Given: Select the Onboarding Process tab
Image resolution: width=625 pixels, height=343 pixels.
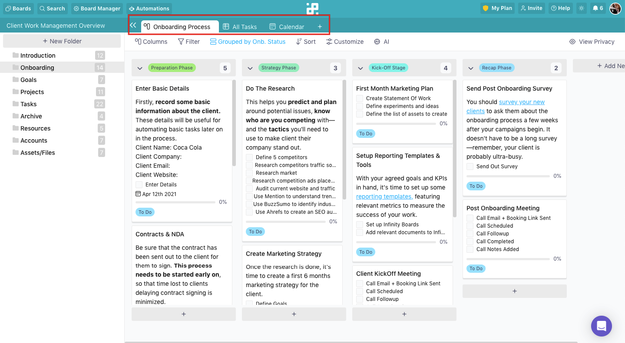Looking at the screenshot, I should tap(180, 27).
